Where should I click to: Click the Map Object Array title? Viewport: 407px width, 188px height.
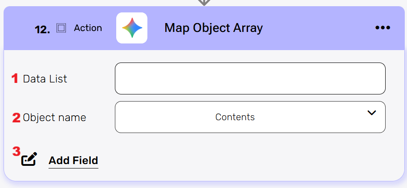(213, 28)
